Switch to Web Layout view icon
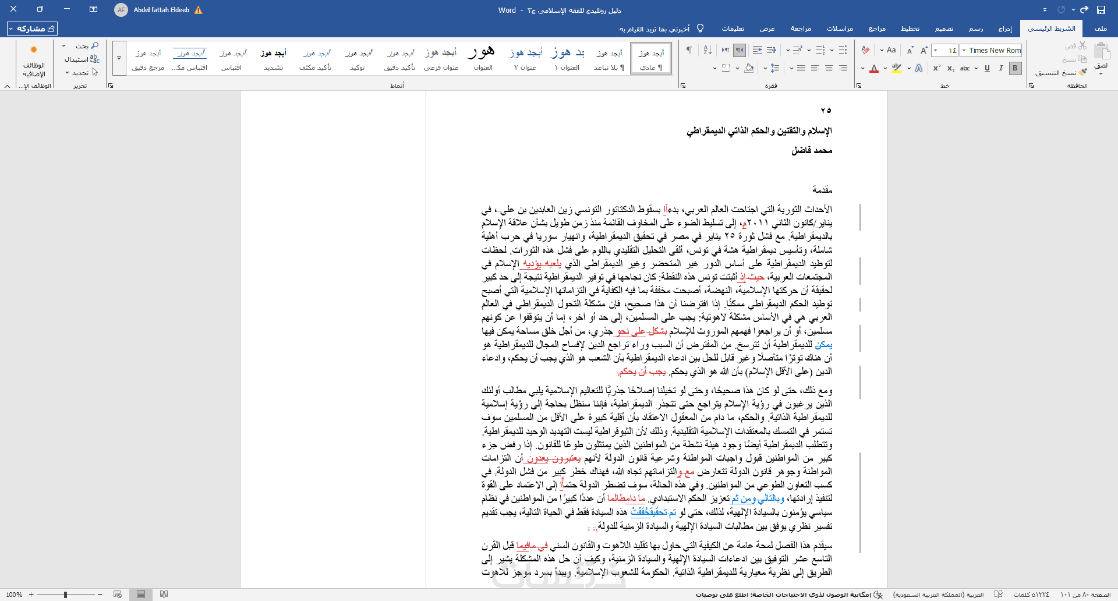Image resolution: width=1118 pixels, height=601 pixels. coord(118,595)
